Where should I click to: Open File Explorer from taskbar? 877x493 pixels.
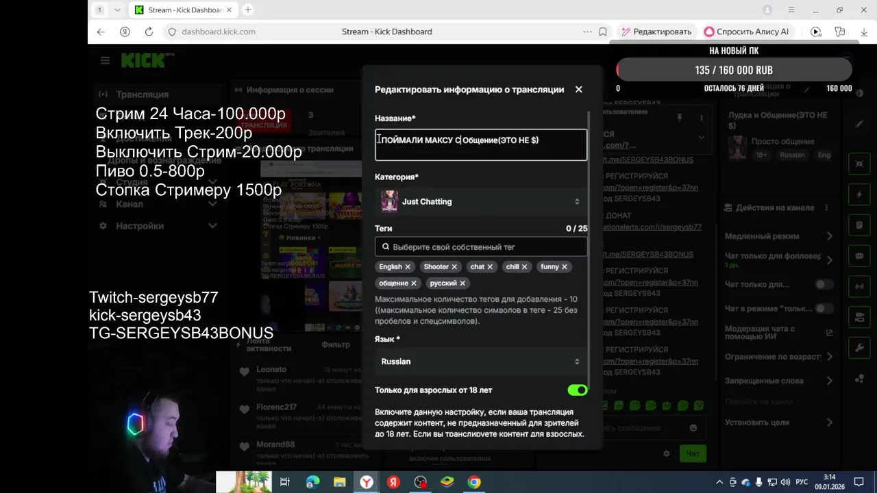click(339, 482)
